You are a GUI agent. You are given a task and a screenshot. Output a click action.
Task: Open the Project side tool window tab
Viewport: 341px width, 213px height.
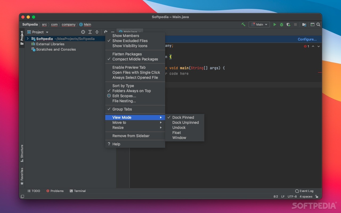22,38
